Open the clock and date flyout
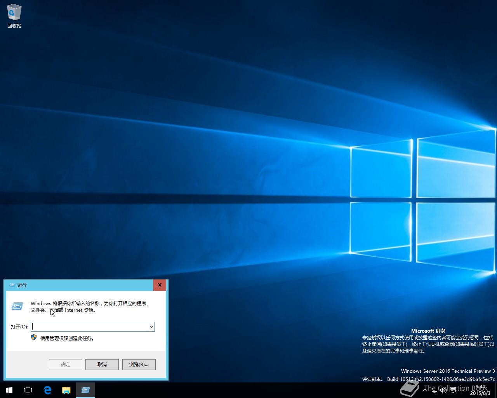Image resolution: width=497 pixels, height=398 pixels. 480,390
